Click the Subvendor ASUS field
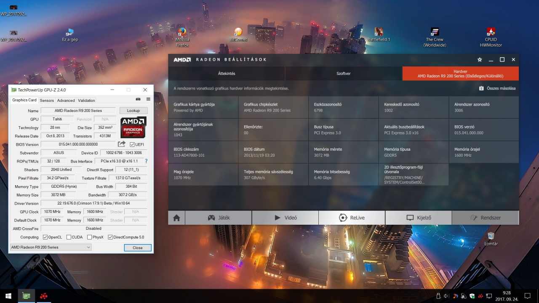 click(59, 153)
